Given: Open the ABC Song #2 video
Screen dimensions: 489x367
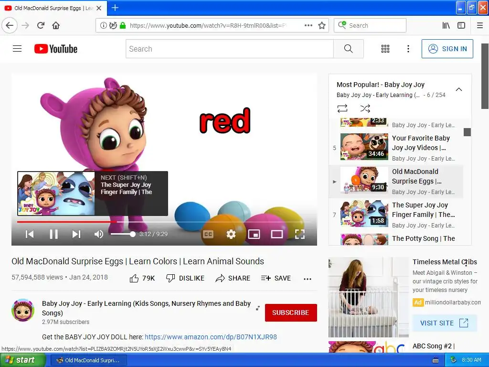Looking at the screenshot, I should 434,346.
